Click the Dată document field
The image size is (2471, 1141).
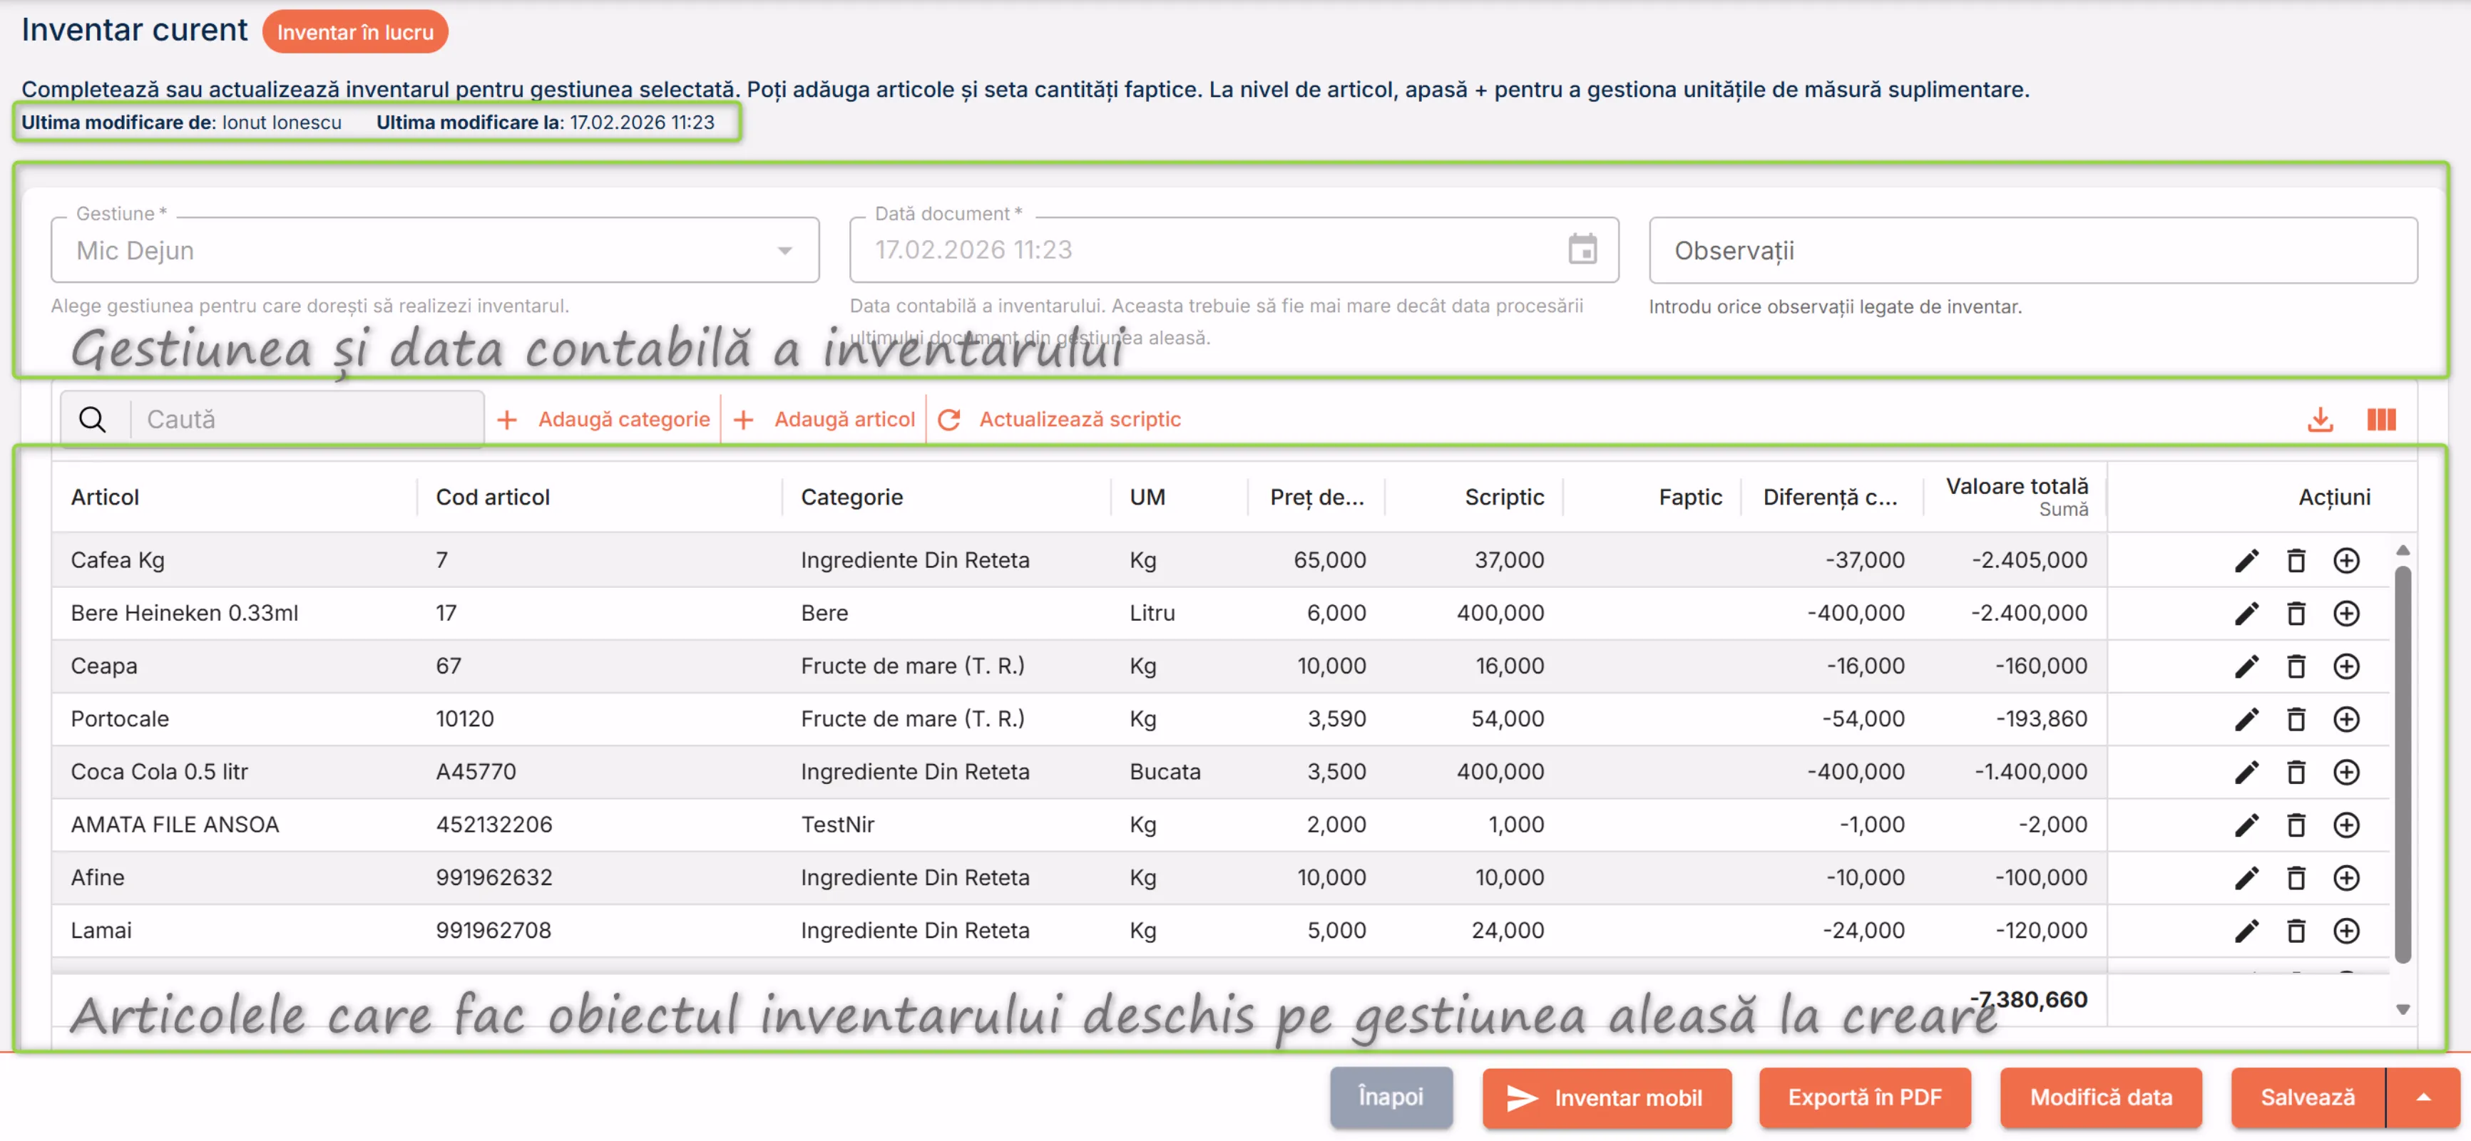pyautogui.click(x=1234, y=250)
